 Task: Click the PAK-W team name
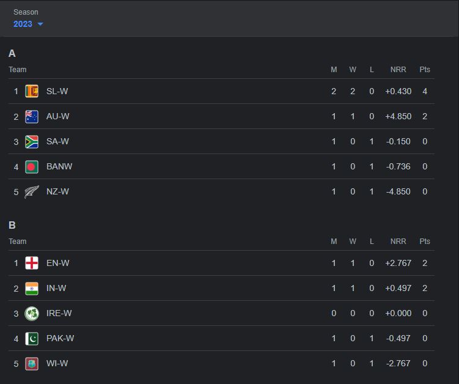(61, 338)
